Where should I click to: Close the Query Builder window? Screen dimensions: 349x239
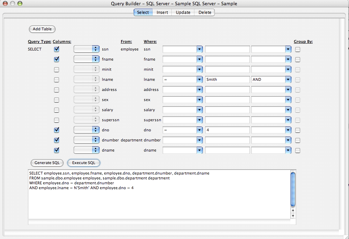5,3
